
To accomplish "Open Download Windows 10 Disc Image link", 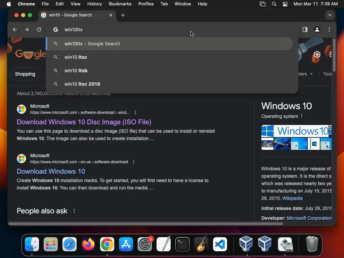I will [84, 122].
